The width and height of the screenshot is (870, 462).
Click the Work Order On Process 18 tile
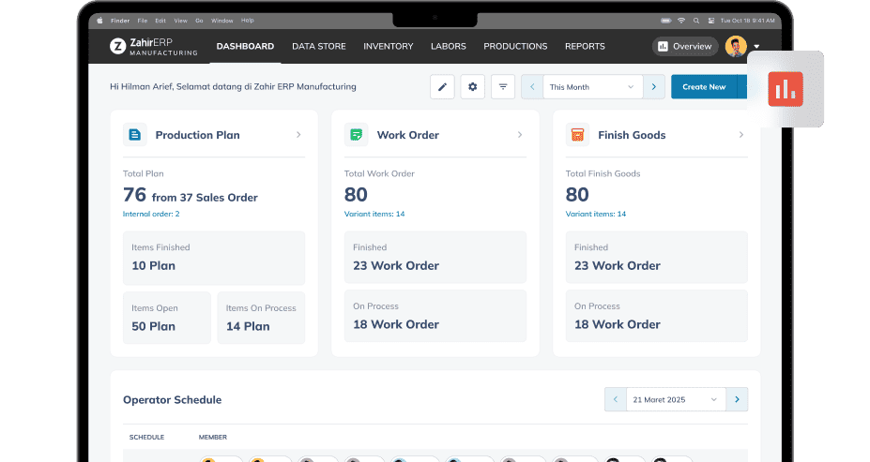click(x=435, y=316)
